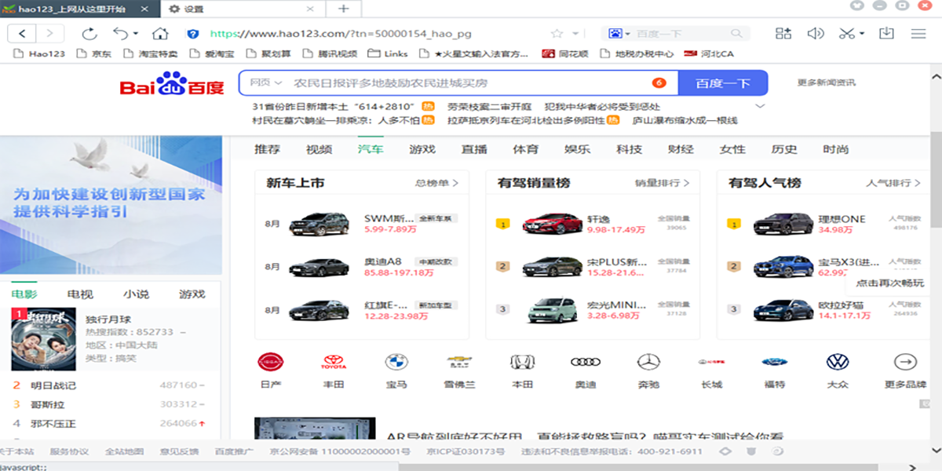Screen dimensions: 942x471
Task: Open 销量排行 link with arrow
Action: [662, 183]
